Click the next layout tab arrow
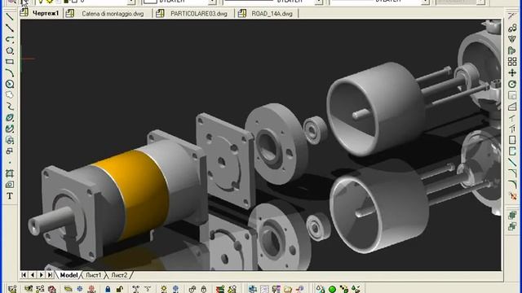Screen dimensions: 522x293 click(x=41, y=275)
